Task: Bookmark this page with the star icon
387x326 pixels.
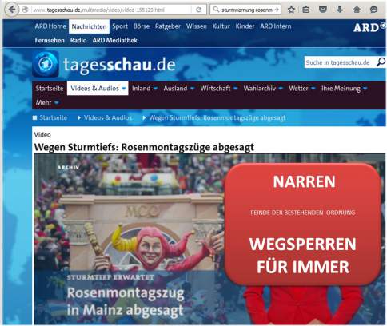Action: tap(291, 10)
